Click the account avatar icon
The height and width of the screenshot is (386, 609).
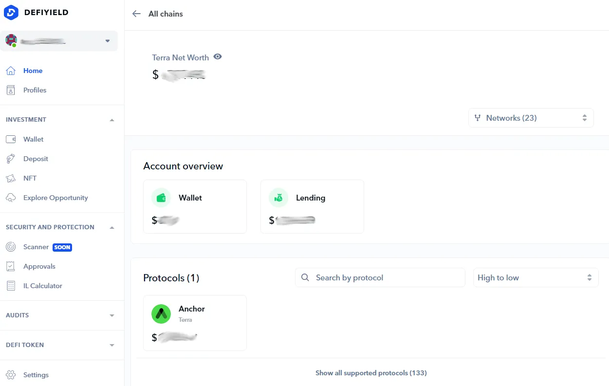pos(11,40)
